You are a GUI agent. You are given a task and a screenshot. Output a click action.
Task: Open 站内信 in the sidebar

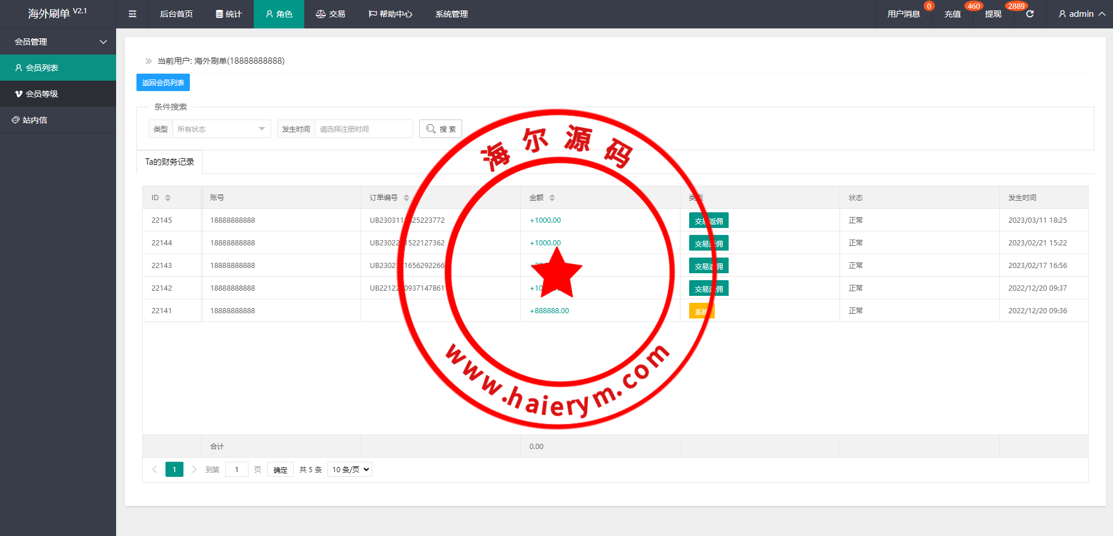tap(58, 120)
